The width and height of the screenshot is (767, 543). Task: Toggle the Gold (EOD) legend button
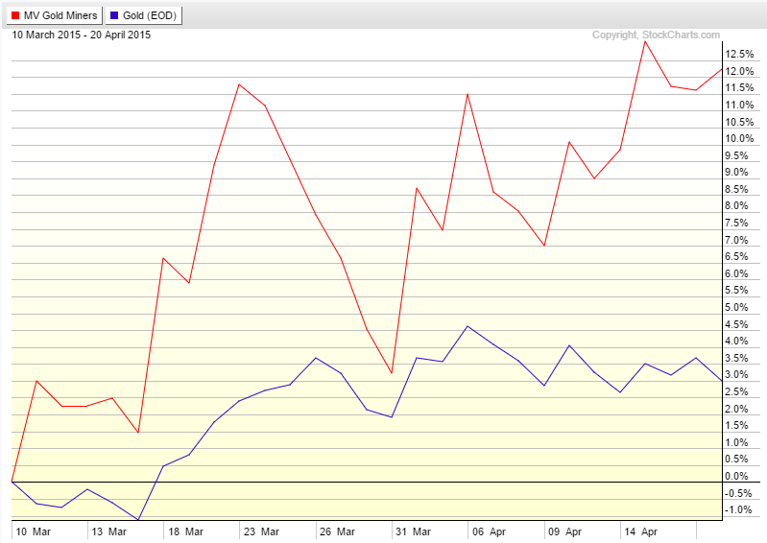click(144, 15)
